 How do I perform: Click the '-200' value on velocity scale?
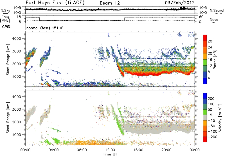[213, 137]
